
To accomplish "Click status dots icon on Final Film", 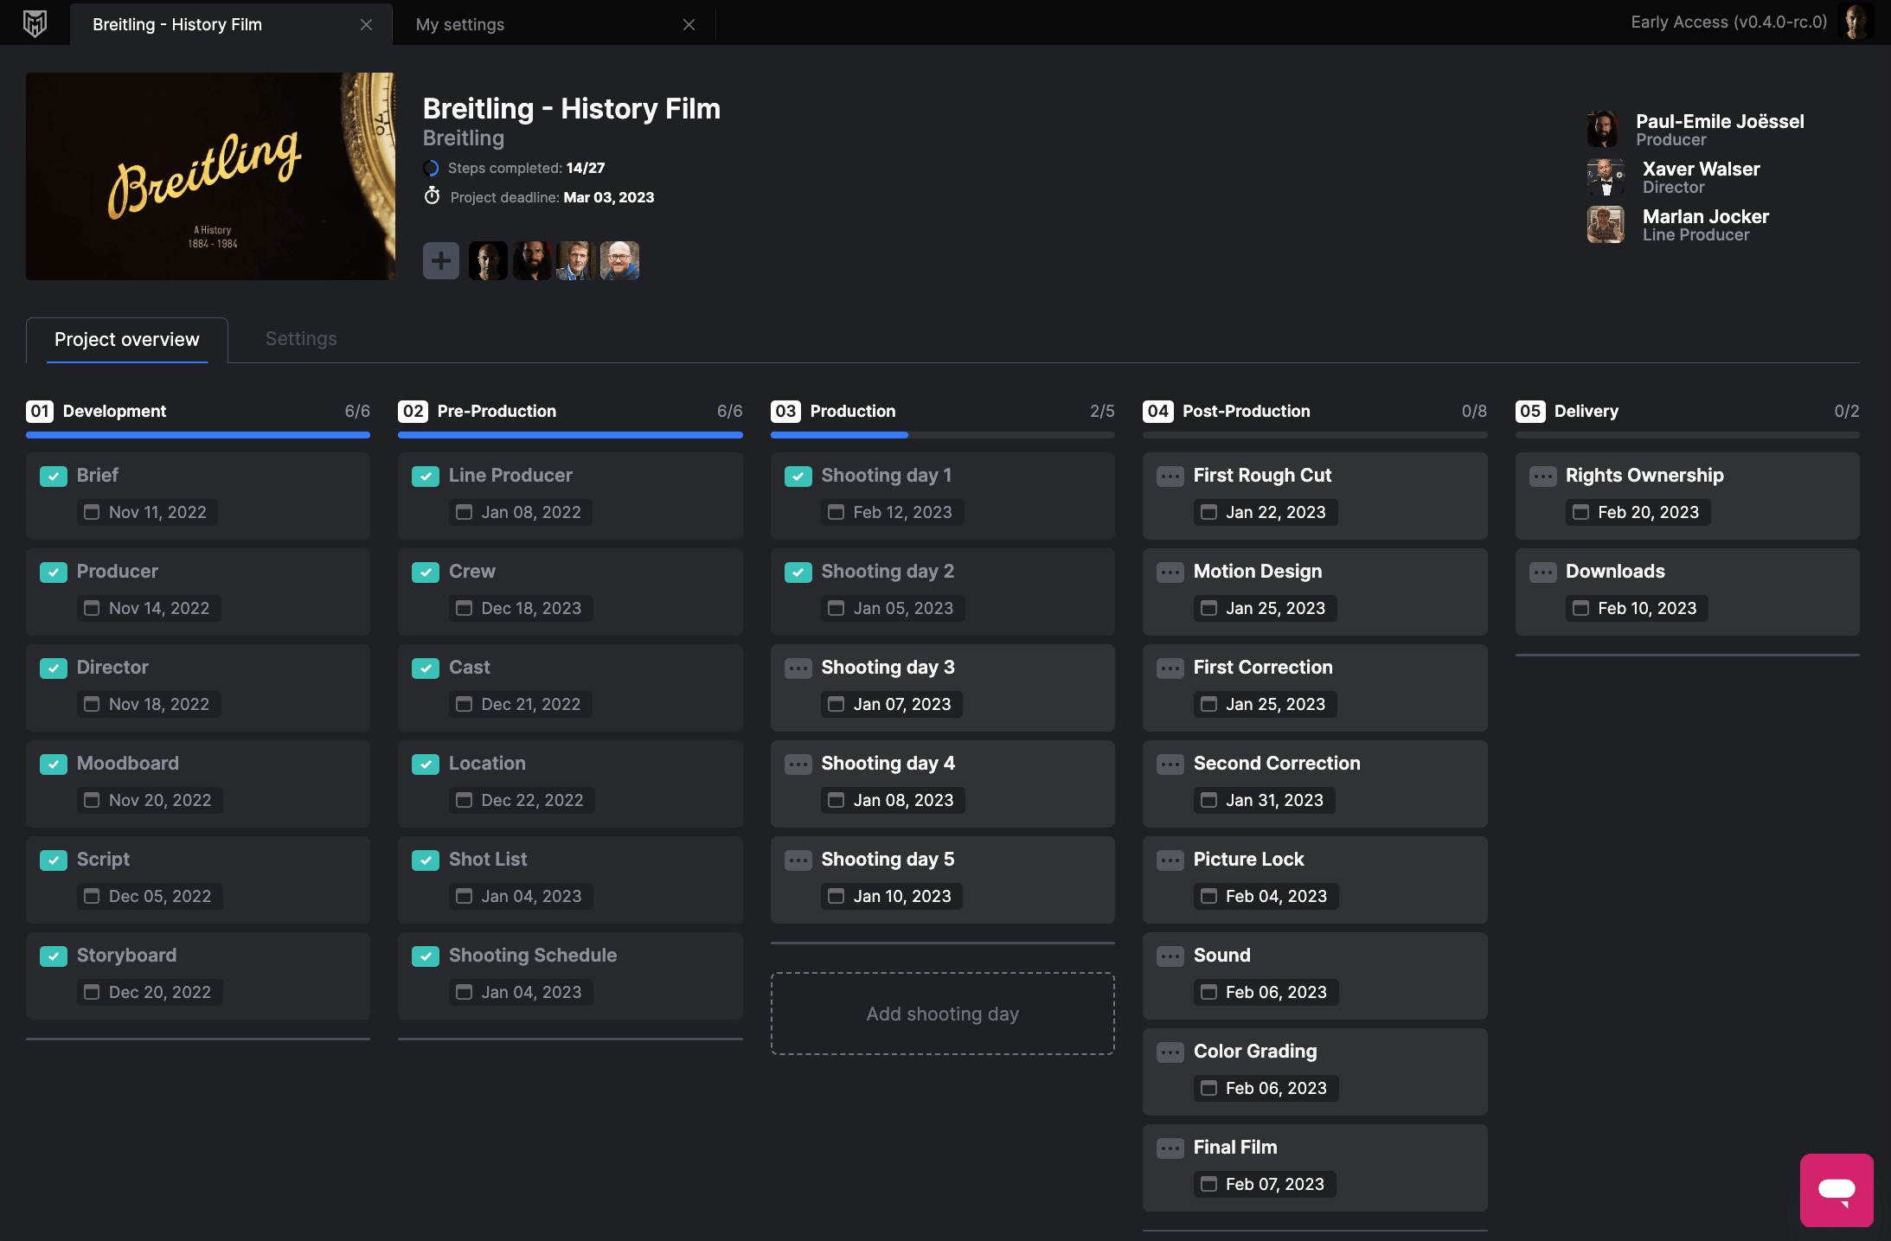I will pyautogui.click(x=1170, y=1148).
